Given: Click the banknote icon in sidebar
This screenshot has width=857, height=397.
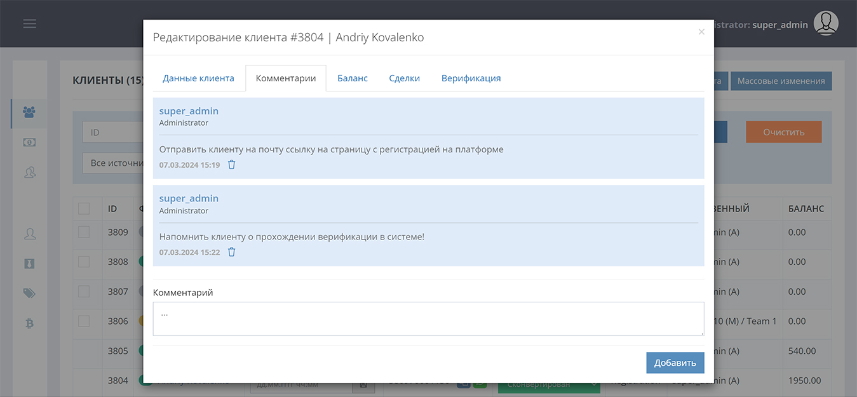Looking at the screenshot, I should (x=29, y=142).
